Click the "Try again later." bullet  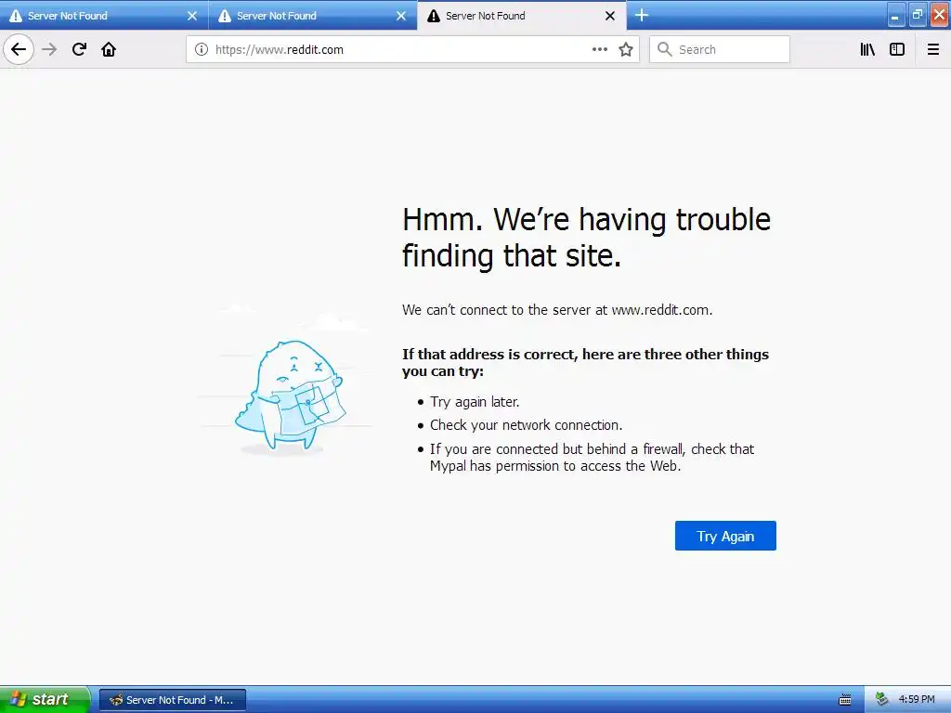pyautogui.click(x=475, y=402)
